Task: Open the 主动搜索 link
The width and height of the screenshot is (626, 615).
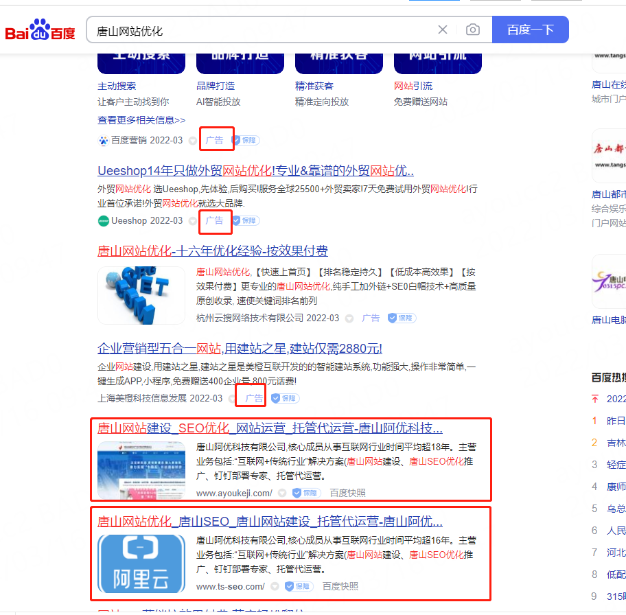Action: tap(117, 86)
